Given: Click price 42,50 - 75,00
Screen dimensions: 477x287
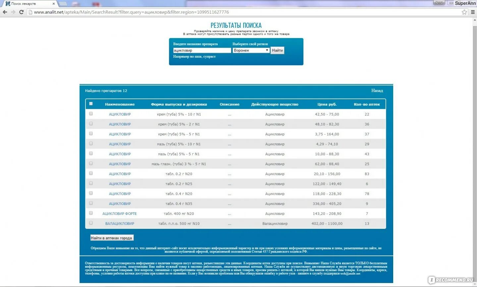Looking at the screenshot, I should tap(327, 114).
